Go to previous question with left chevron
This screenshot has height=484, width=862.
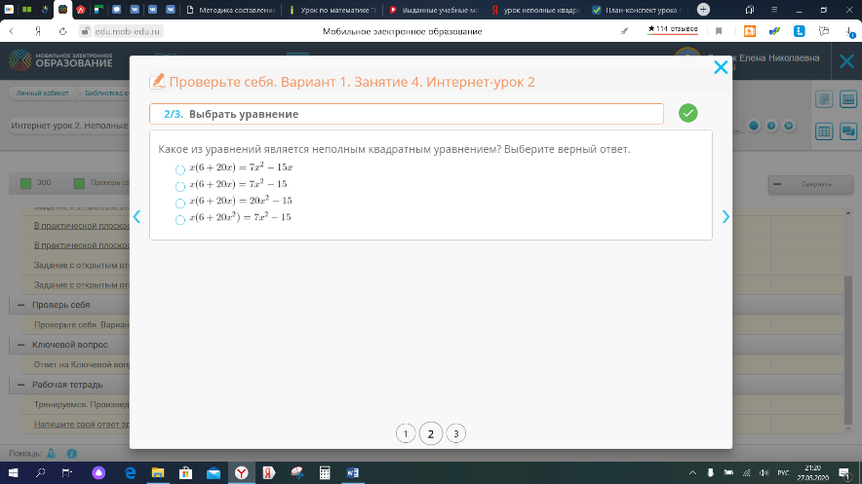pos(137,217)
